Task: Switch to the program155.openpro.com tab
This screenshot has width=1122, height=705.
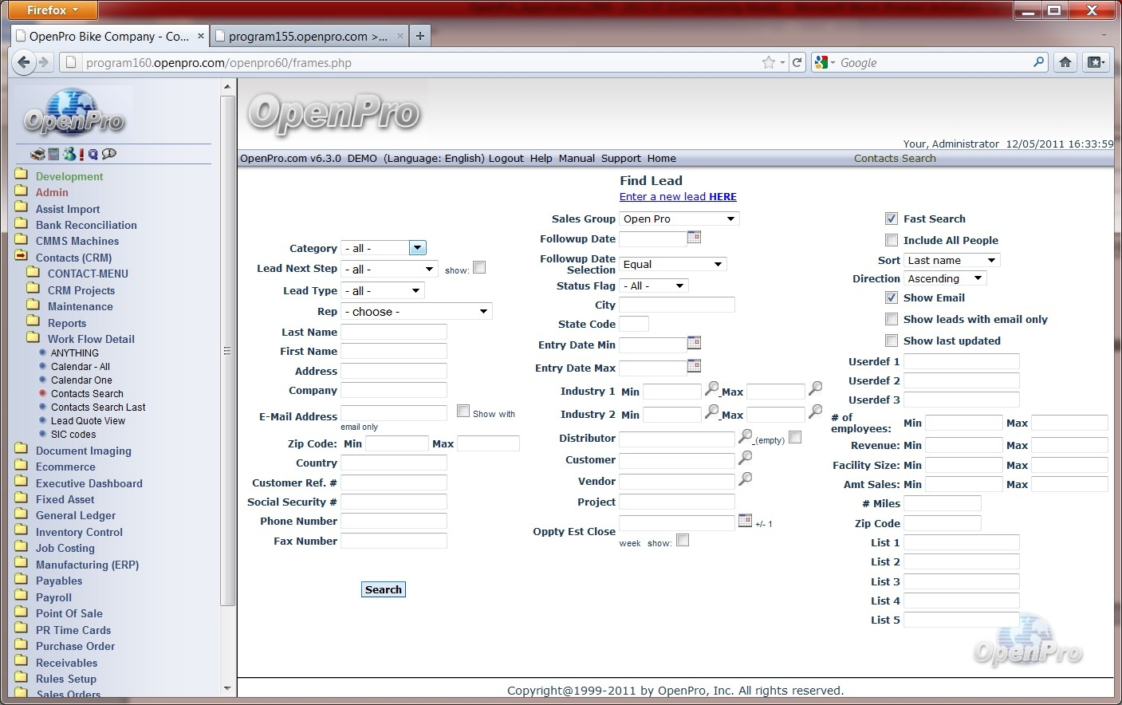Action: click(307, 36)
